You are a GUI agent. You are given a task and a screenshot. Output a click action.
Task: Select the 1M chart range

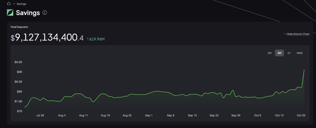(269, 53)
